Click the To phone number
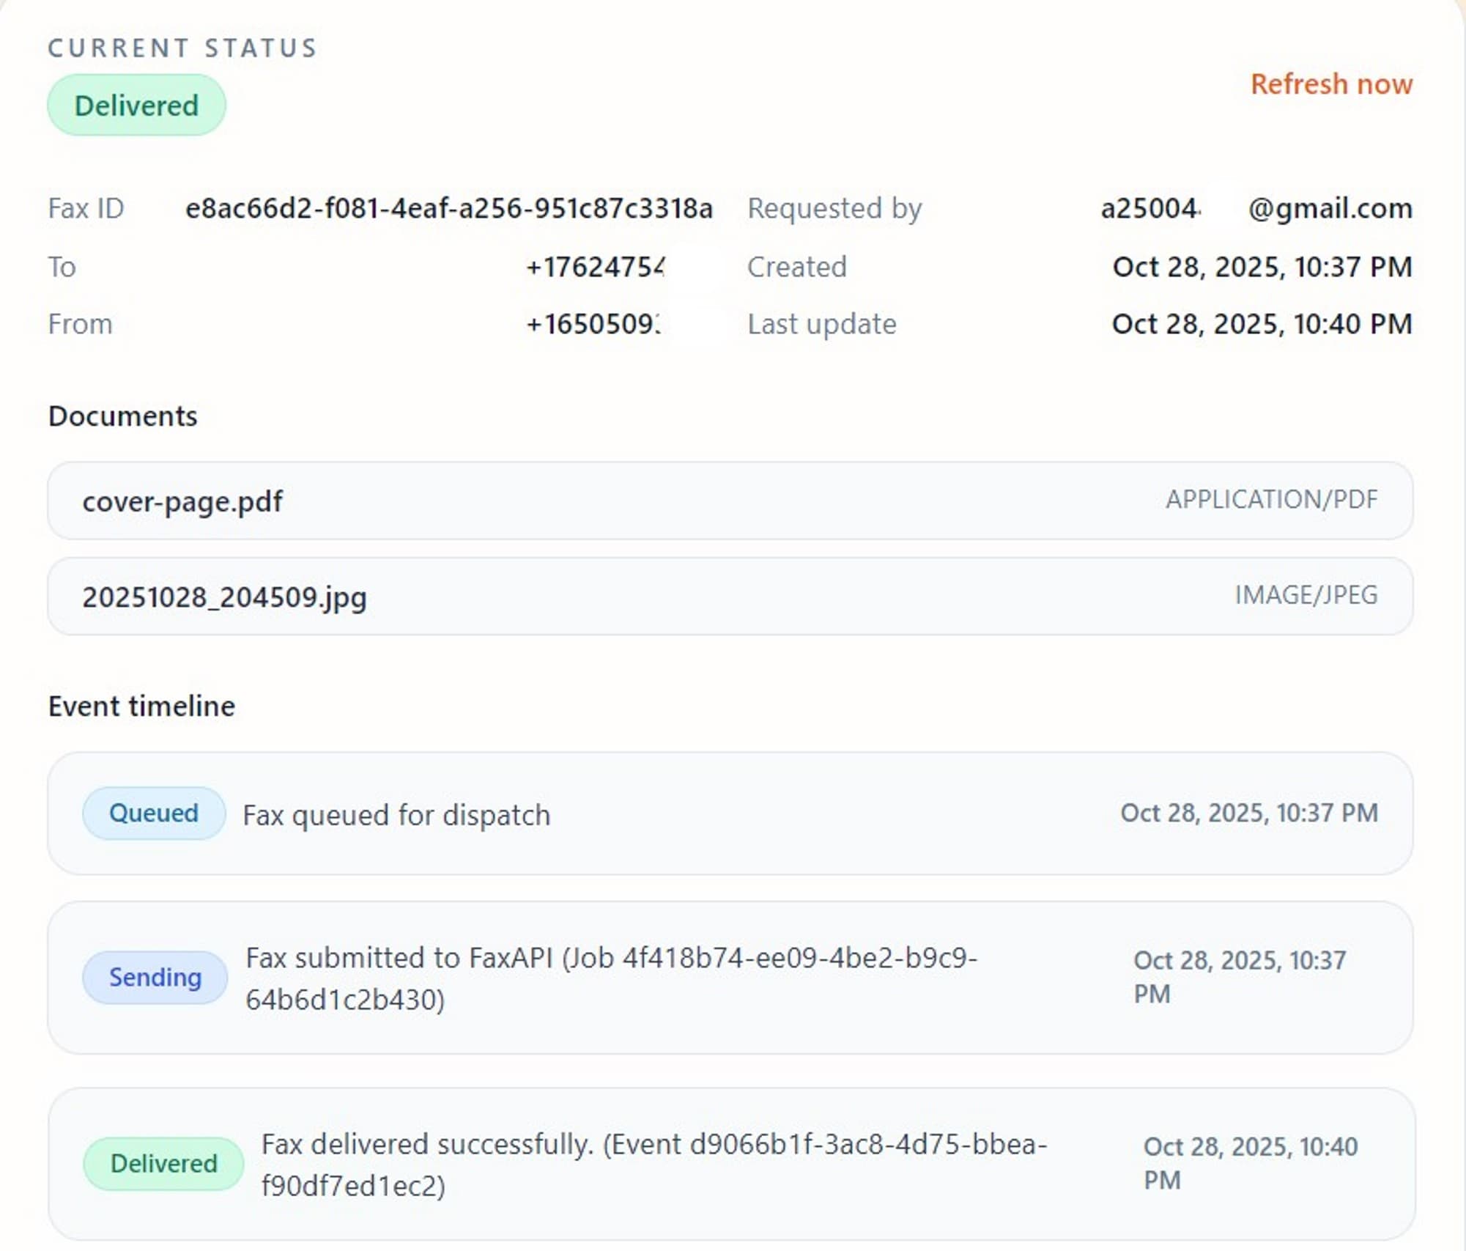 pyautogui.click(x=593, y=267)
